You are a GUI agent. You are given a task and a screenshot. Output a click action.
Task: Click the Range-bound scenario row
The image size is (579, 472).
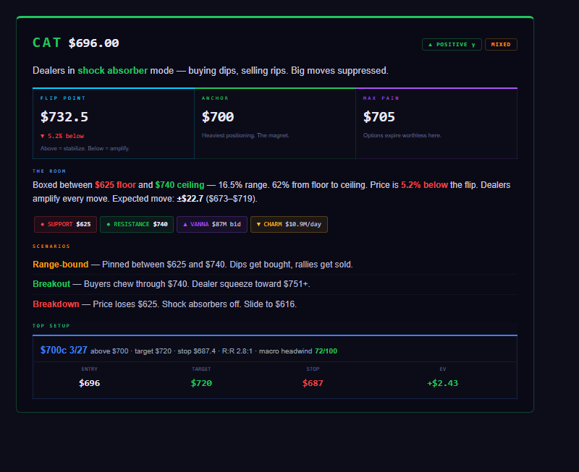275,265
